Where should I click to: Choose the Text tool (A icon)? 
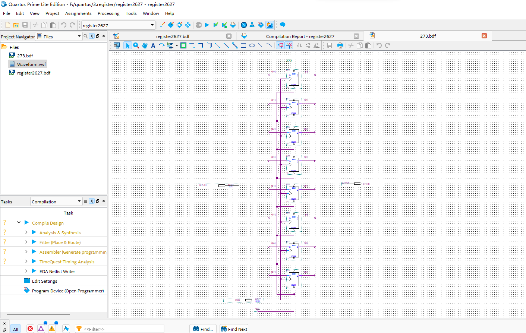click(153, 45)
